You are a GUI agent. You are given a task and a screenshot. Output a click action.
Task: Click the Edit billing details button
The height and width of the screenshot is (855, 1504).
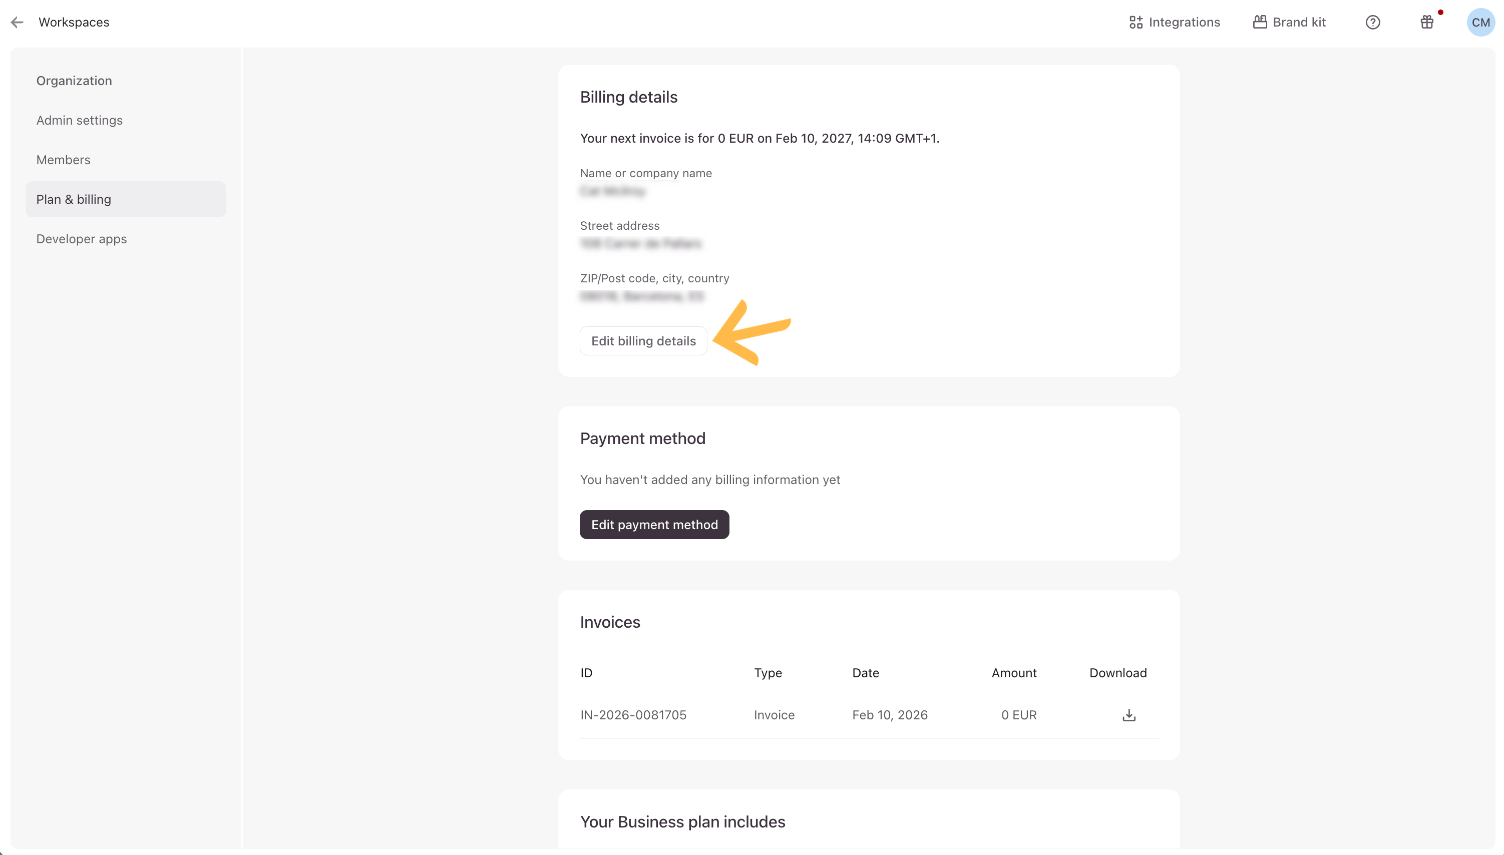643,340
